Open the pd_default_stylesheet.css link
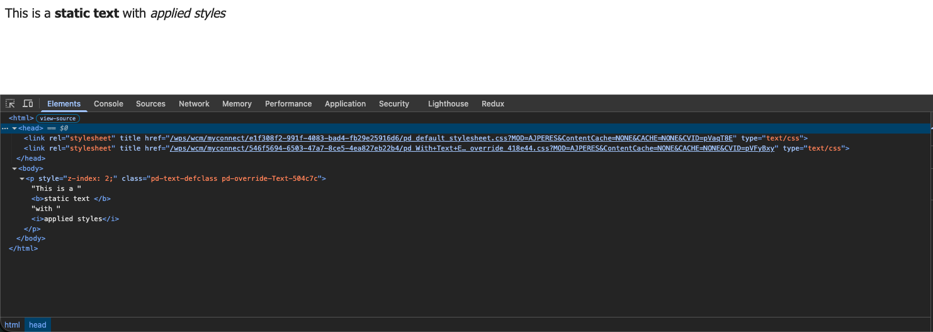933x332 pixels. [451, 138]
